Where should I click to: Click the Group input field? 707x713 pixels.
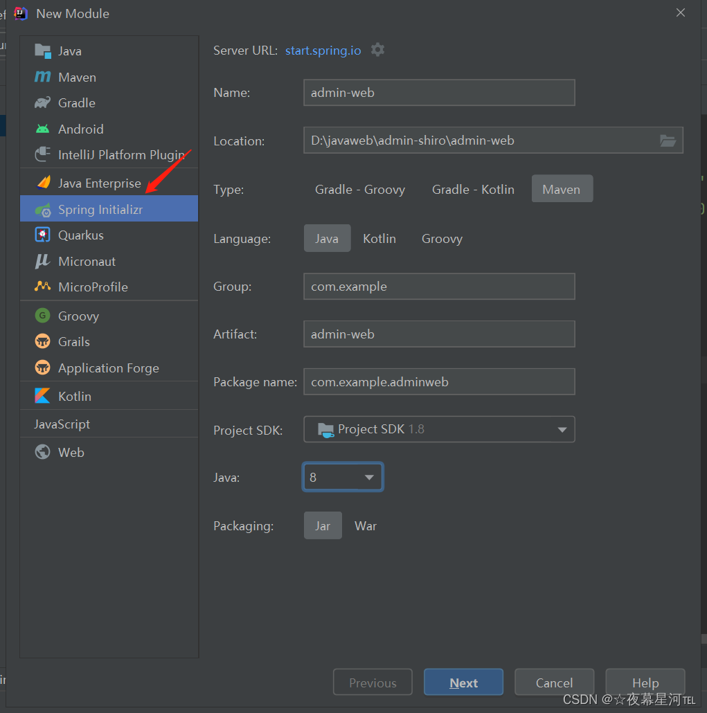439,287
